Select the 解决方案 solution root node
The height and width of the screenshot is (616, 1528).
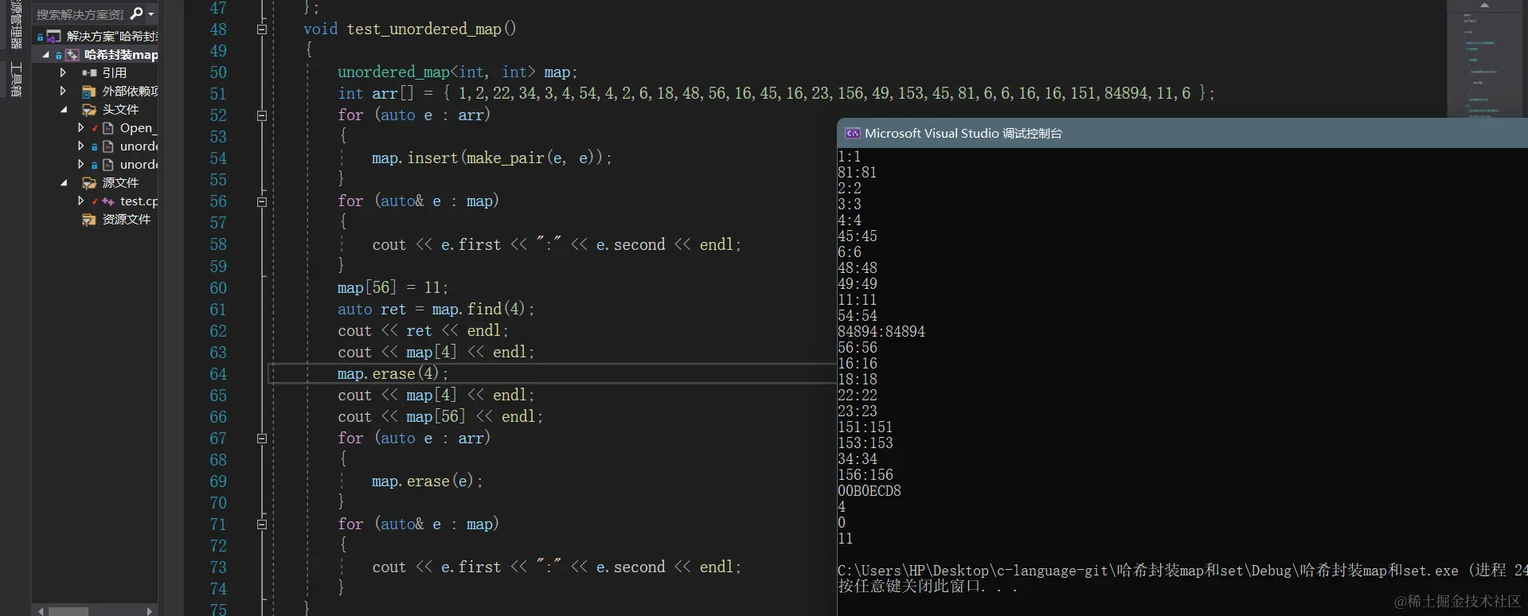(112, 36)
